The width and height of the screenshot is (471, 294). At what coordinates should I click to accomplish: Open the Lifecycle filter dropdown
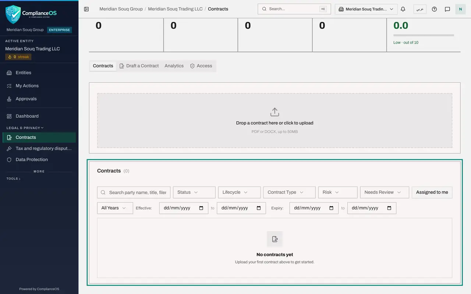tap(239, 192)
